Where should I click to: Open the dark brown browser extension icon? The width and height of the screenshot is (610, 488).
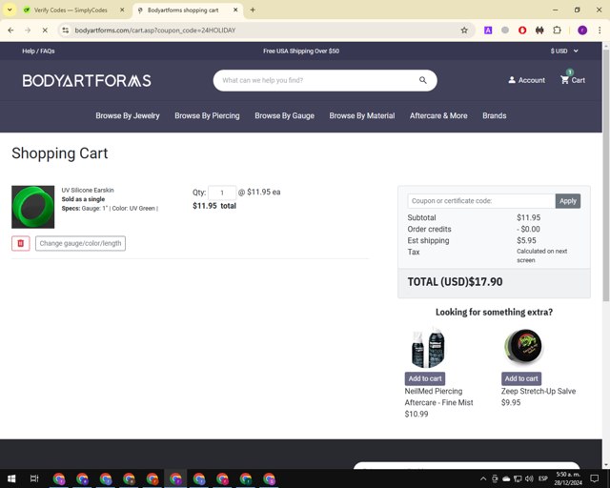pyautogui.click(x=539, y=30)
